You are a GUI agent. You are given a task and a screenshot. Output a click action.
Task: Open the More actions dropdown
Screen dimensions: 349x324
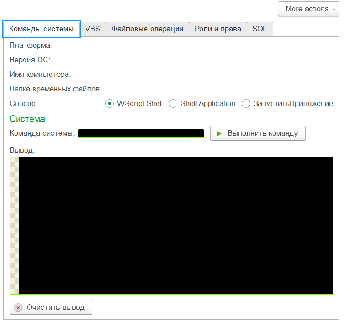tap(309, 9)
